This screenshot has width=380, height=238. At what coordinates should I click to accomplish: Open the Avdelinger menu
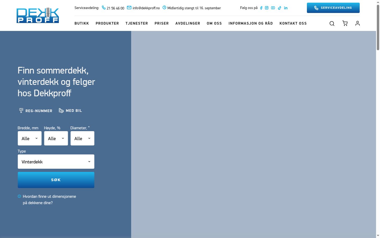pos(188,23)
